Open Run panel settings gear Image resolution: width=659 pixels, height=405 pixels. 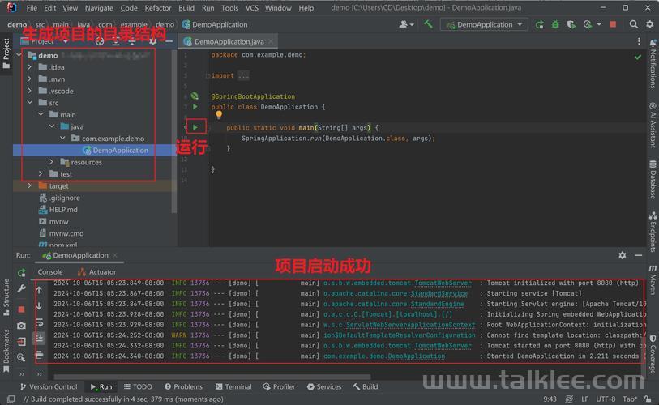click(x=623, y=255)
